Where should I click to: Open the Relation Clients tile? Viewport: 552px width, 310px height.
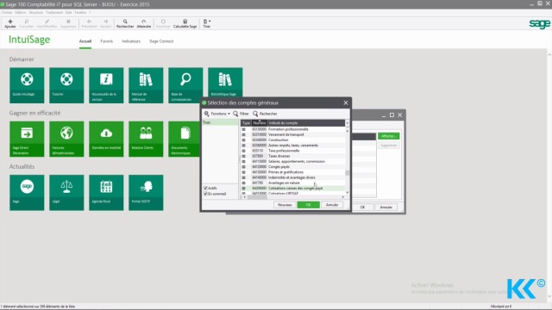tap(146, 139)
